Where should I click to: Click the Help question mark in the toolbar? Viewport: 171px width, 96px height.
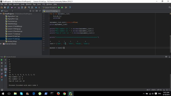(x=70, y=7)
